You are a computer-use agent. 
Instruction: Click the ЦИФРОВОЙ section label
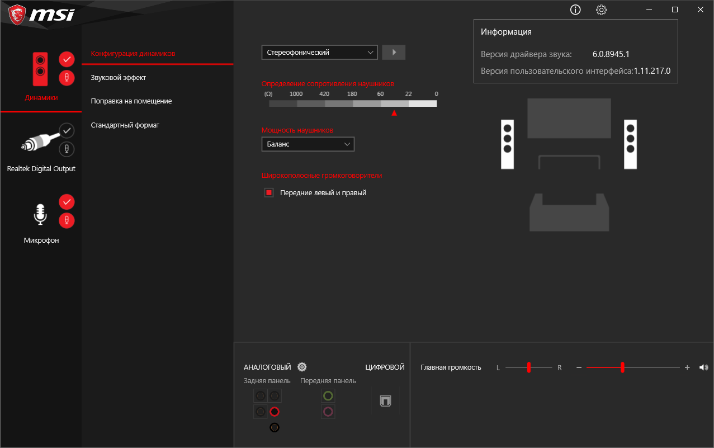[x=385, y=367]
